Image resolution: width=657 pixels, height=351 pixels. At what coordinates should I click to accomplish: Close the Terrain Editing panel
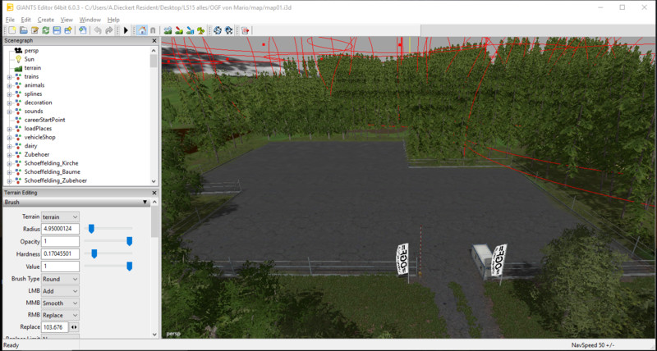(x=155, y=193)
